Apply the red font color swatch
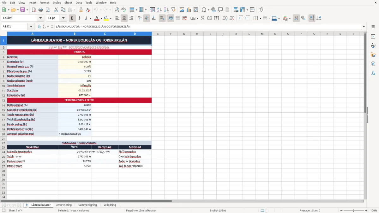379x213 pixels. click(97, 18)
